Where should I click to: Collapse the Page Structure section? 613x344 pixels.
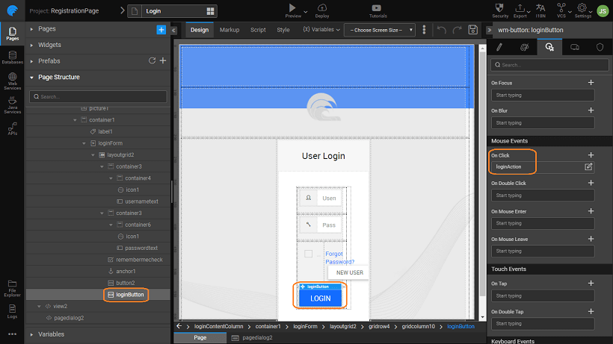pyautogui.click(x=31, y=77)
